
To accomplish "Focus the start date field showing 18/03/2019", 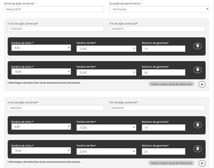I will (55, 108).
